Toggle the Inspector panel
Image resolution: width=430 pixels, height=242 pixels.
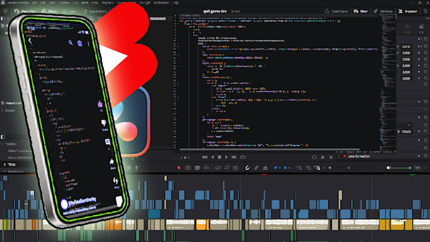[x=408, y=11]
